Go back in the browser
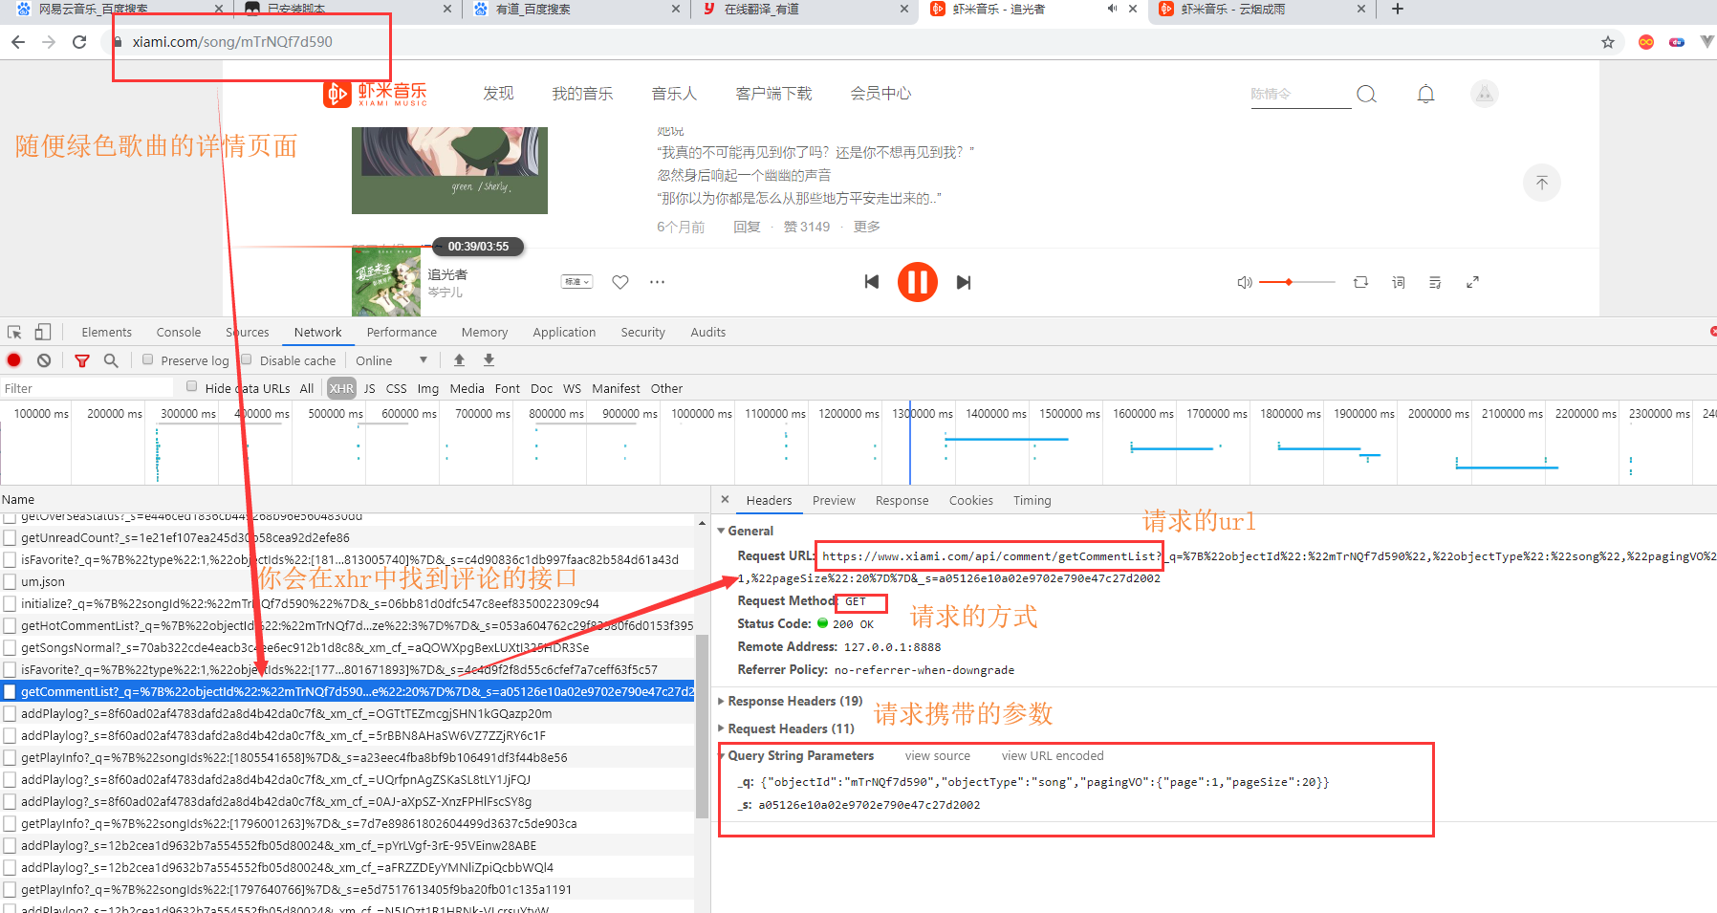The image size is (1717, 913). [x=18, y=42]
